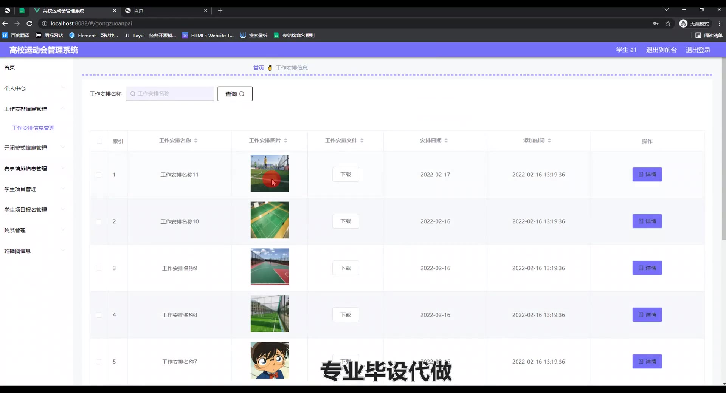Select the checkbox for row 3

point(99,268)
